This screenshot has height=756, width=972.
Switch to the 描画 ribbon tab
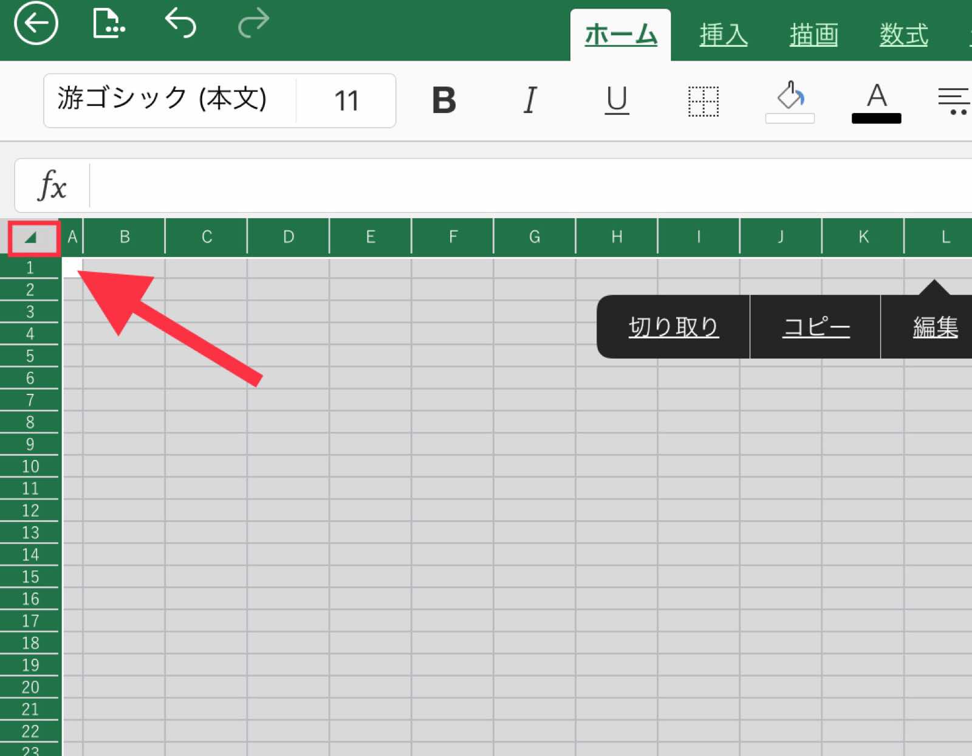tap(813, 35)
